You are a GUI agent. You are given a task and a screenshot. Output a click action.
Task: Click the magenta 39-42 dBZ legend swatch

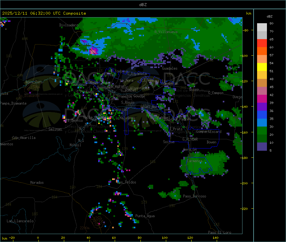pos(262,99)
